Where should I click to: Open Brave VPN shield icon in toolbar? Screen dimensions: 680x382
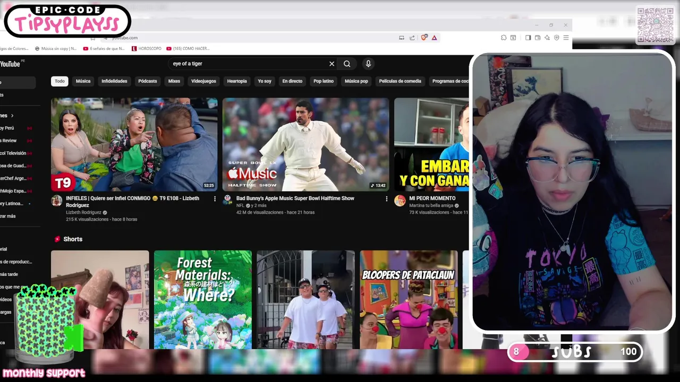557,38
